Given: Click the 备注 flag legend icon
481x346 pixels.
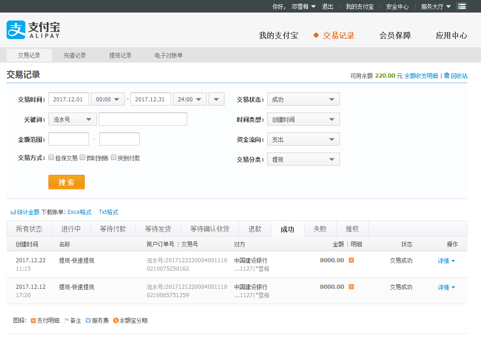Looking at the screenshot, I should pyautogui.click(x=67, y=320).
